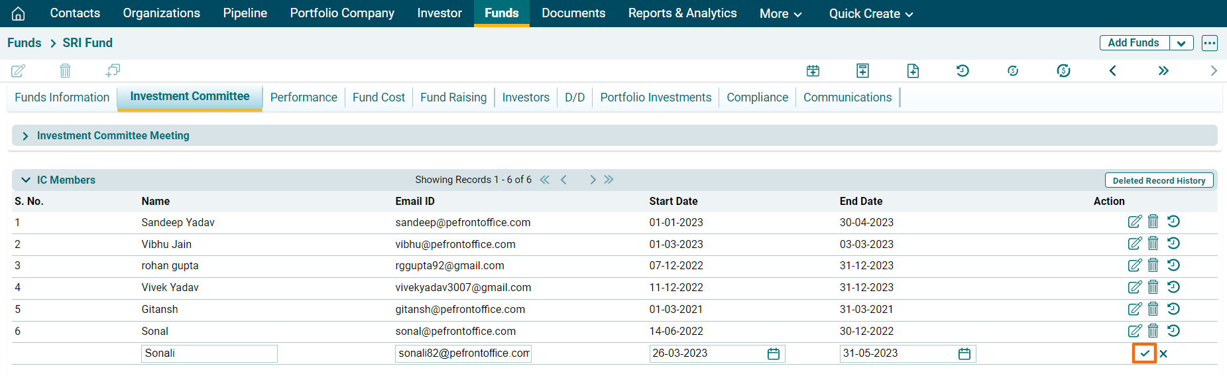Screen dimensions: 1227x376
Task: Delete the Vibhu Jain member row
Action: tap(1153, 243)
